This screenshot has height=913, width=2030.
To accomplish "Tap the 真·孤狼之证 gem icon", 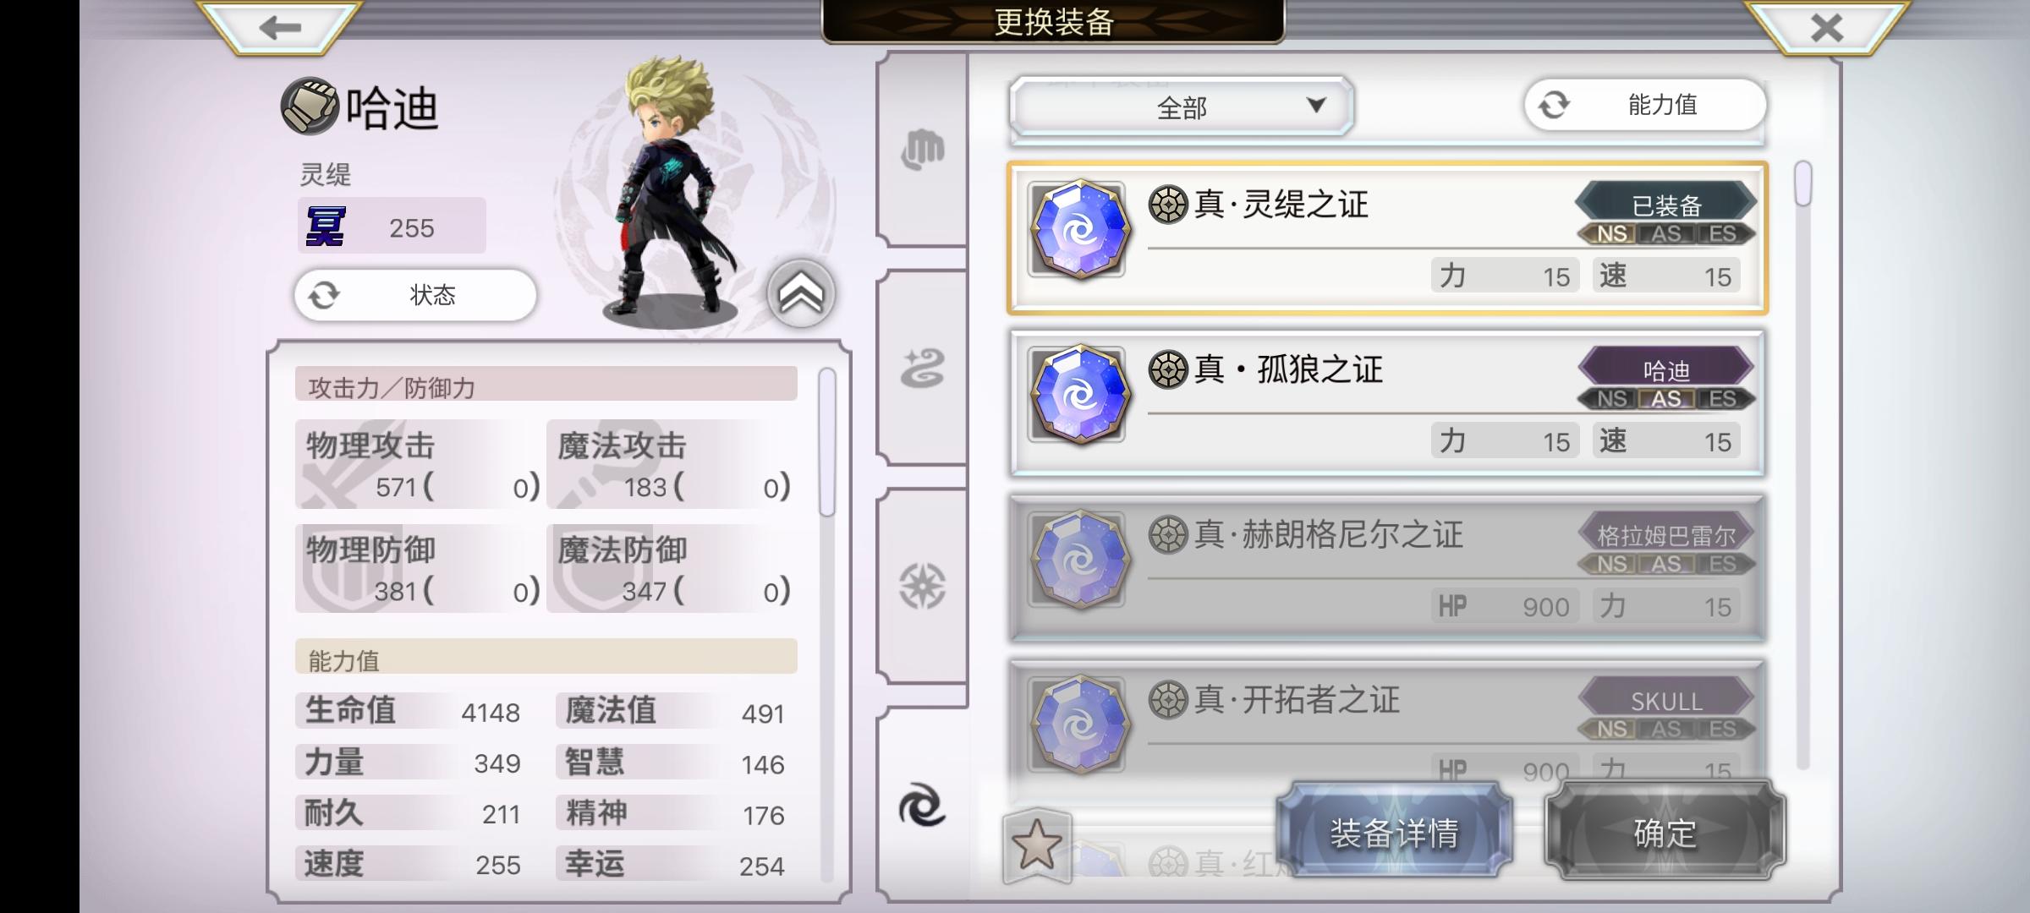I will click(x=1078, y=395).
